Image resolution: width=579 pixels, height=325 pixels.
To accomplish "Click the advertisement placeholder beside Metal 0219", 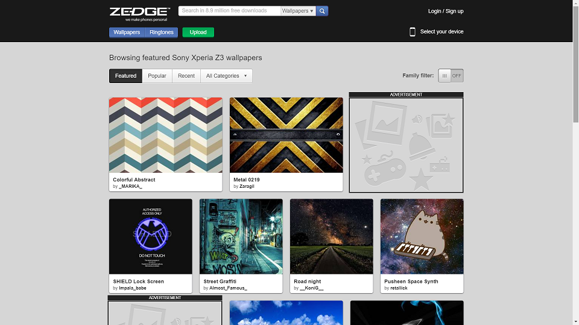I will pyautogui.click(x=406, y=145).
